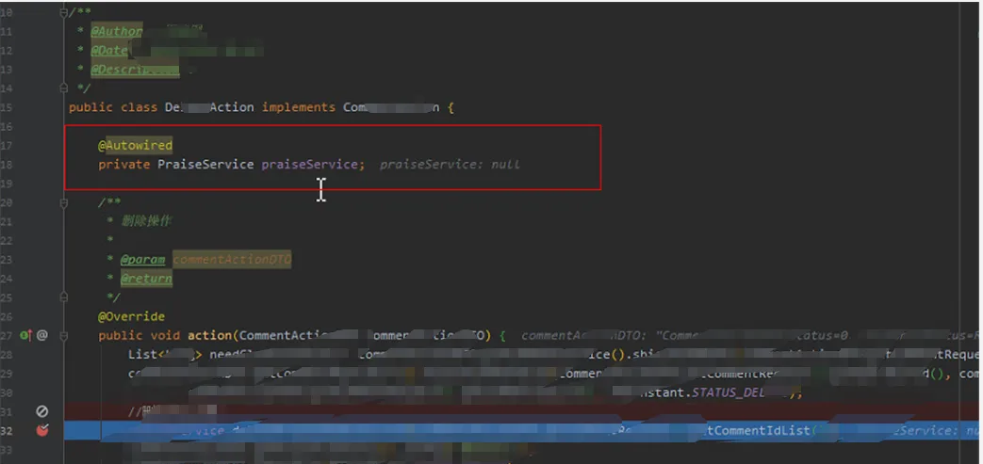Screen dimensions: 983x464
Task: Click the implements-method gutter icon on line 27
Action: 25,336
